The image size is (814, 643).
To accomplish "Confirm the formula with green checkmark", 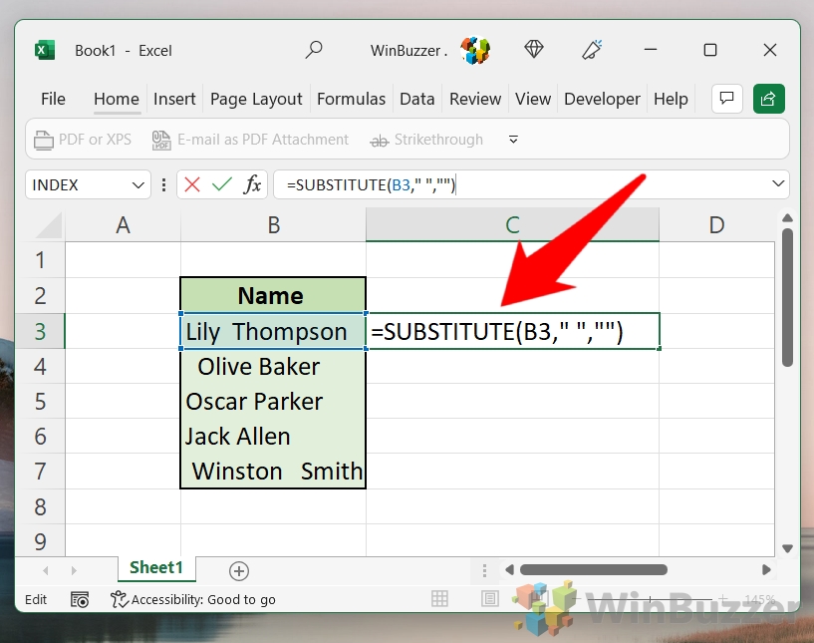I will coord(222,184).
